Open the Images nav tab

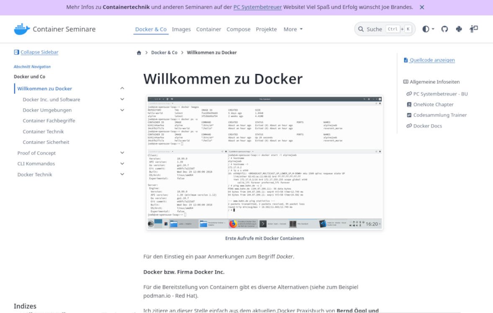pyautogui.click(x=181, y=29)
